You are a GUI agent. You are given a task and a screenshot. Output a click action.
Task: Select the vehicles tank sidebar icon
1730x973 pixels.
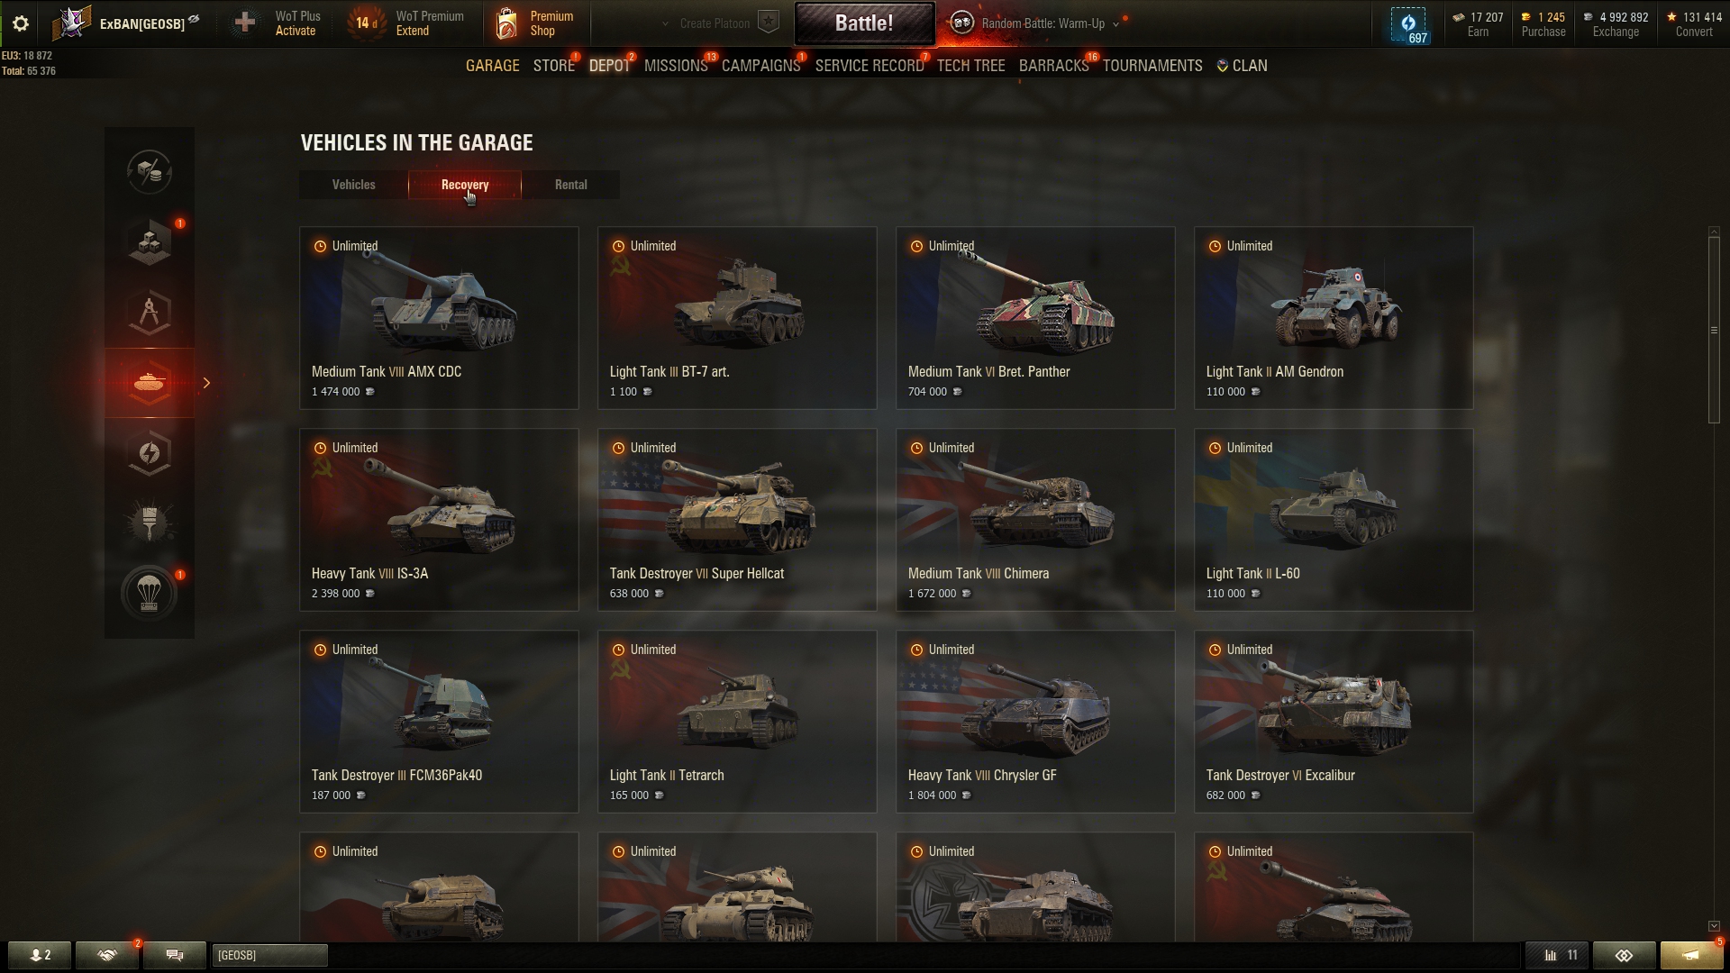(150, 383)
